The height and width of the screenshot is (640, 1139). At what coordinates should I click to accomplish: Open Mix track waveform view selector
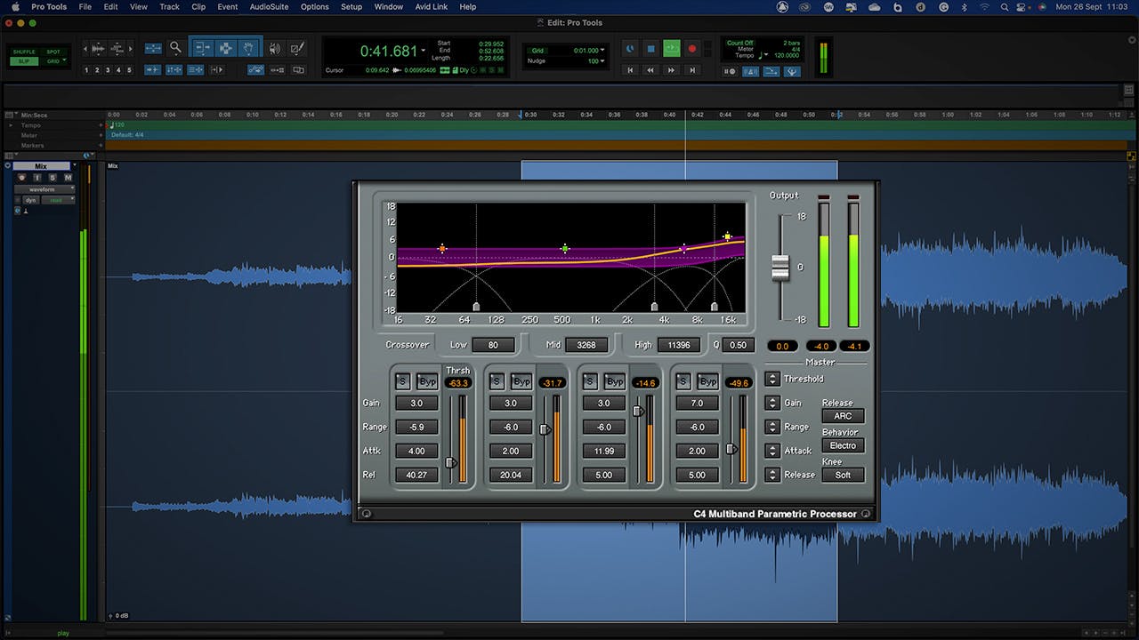(x=44, y=189)
